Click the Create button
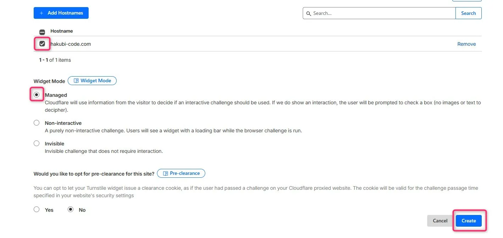This screenshot has width=503, height=238. pyautogui.click(x=468, y=220)
